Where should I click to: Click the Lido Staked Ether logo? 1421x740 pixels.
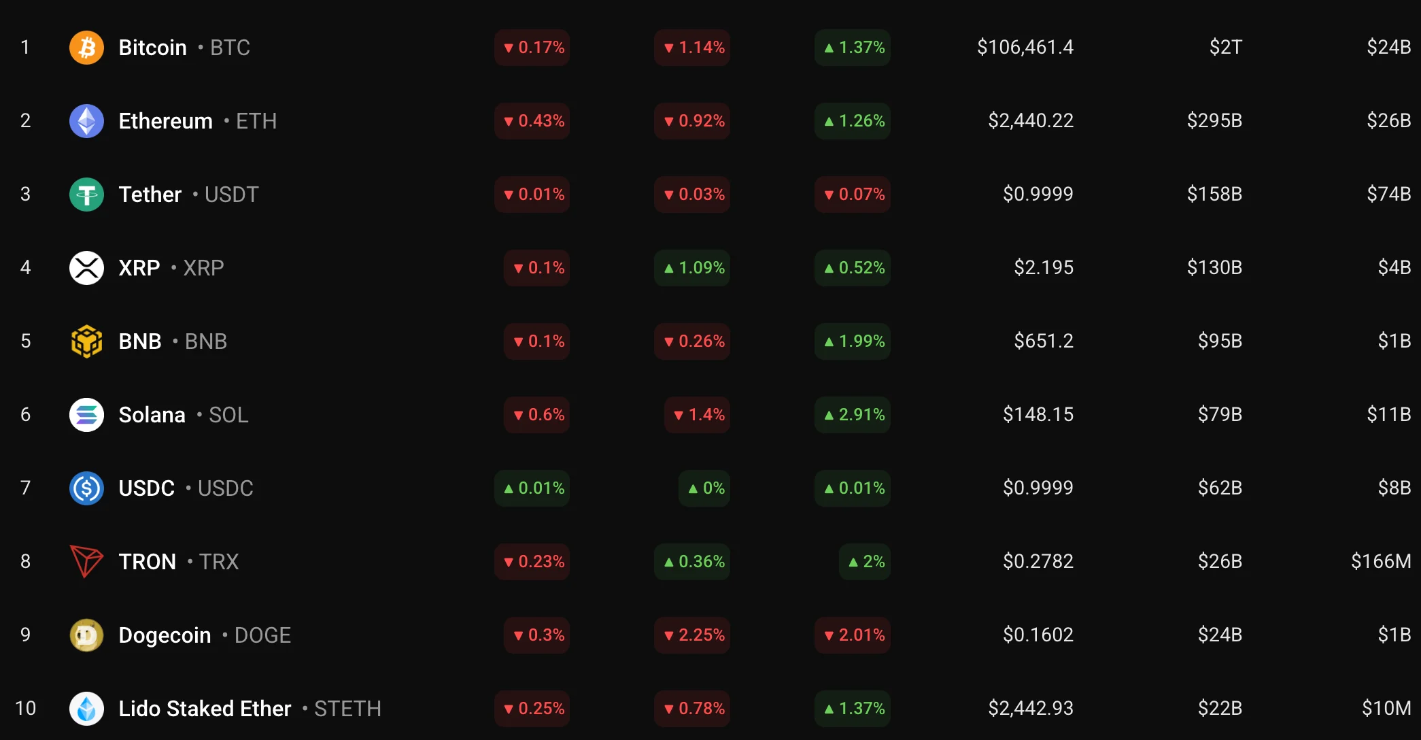tap(86, 709)
